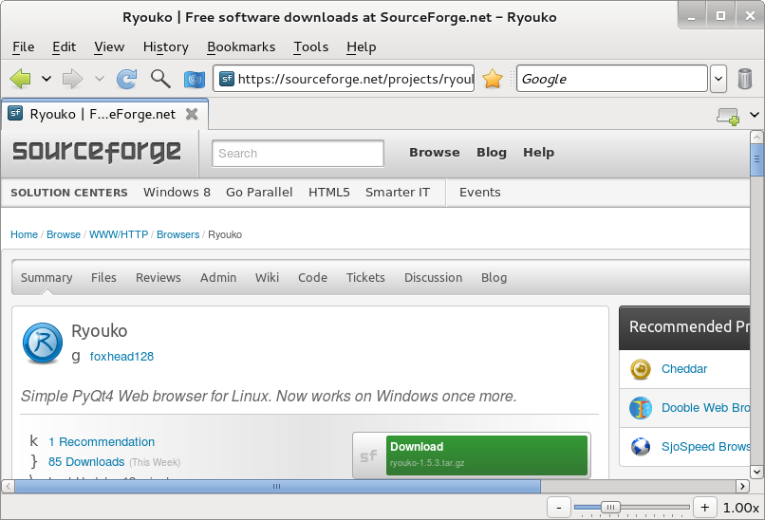This screenshot has height=520, width=765.
Task: Open the Go Parallel solution center
Action: point(259,193)
